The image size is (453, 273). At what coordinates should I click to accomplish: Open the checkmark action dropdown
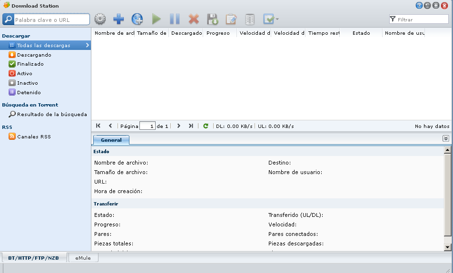pos(271,19)
